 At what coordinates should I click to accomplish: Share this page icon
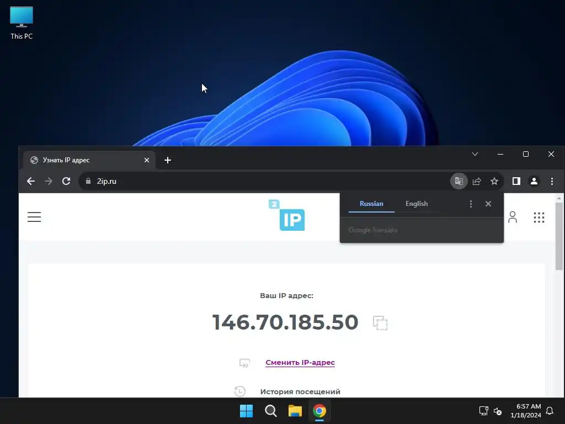pos(477,181)
